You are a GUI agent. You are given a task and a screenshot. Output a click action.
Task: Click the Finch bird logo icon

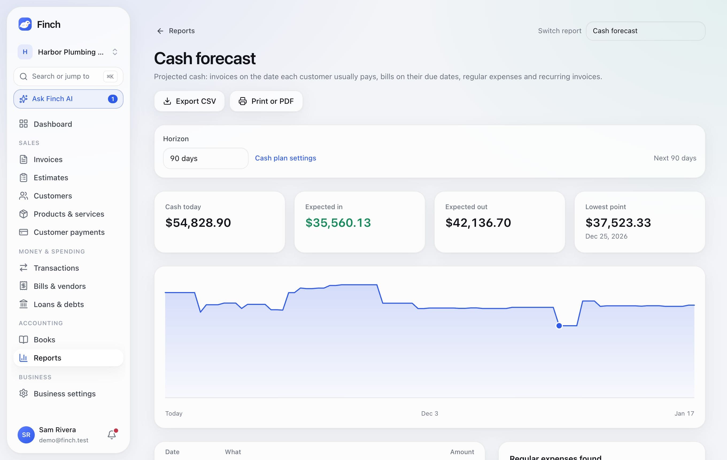click(x=25, y=24)
